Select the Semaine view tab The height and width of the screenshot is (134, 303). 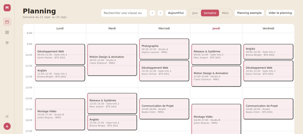point(210,13)
